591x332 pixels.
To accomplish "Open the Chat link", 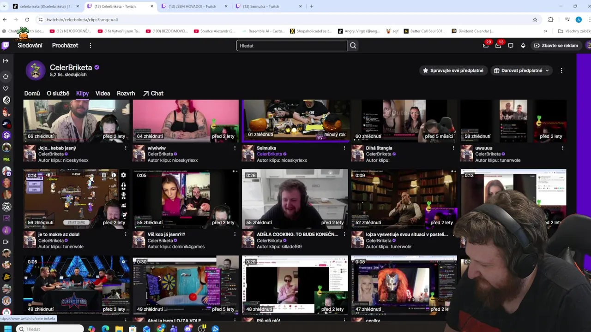I will pos(153,94).
